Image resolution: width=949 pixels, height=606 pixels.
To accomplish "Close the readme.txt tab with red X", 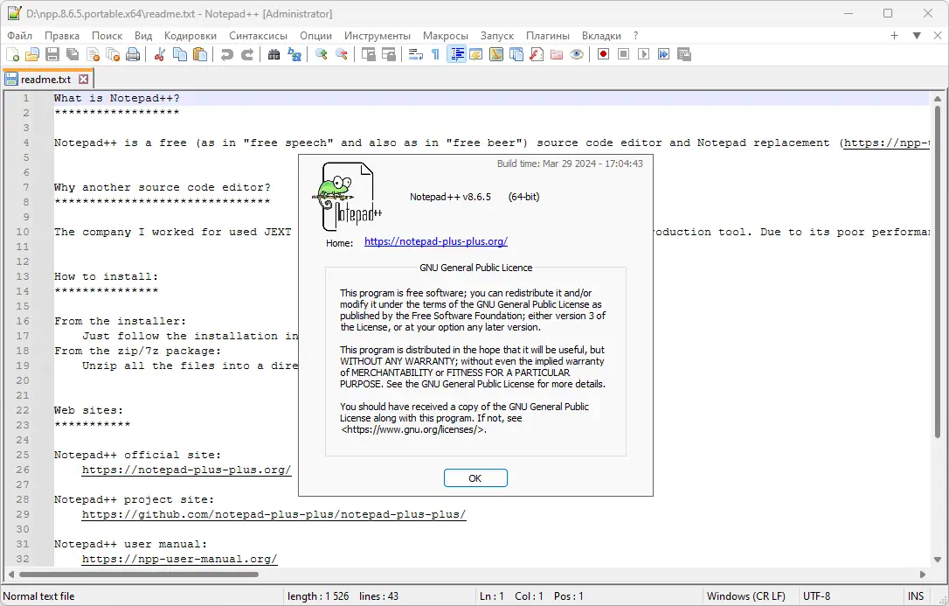I will (84, 80).
